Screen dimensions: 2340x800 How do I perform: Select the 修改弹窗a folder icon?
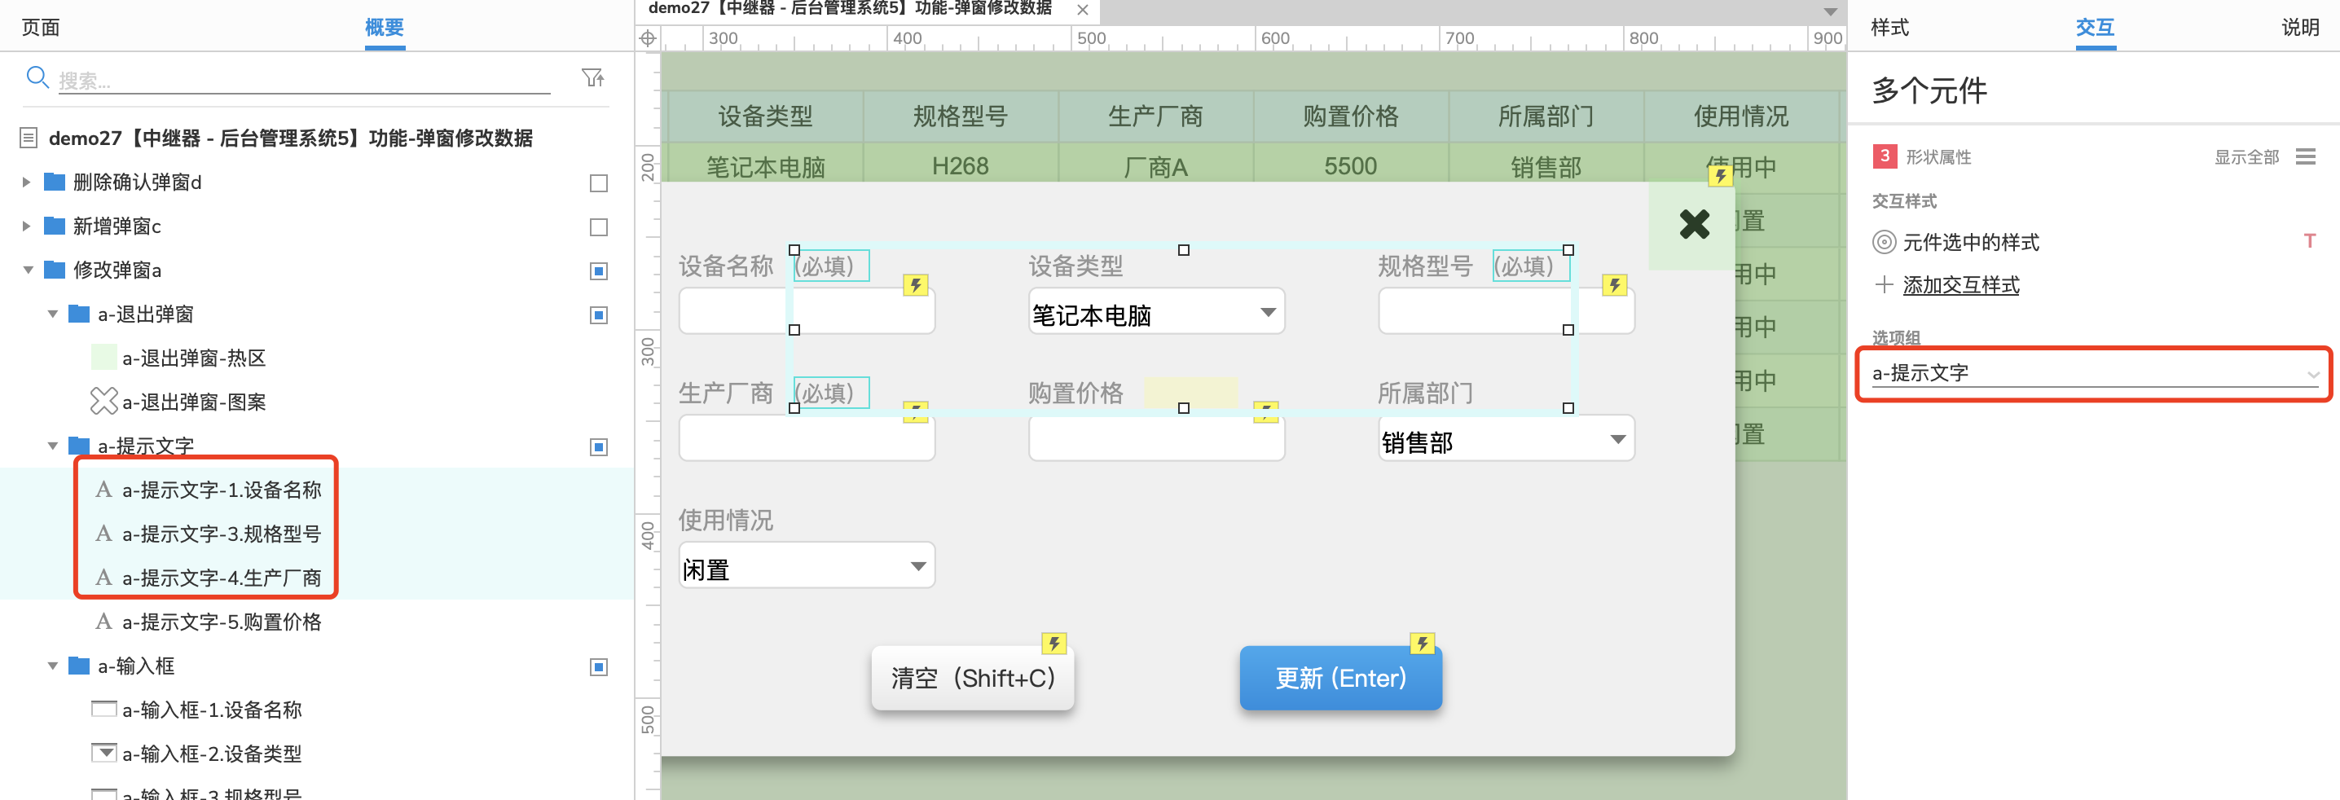(x=55, y=270)
